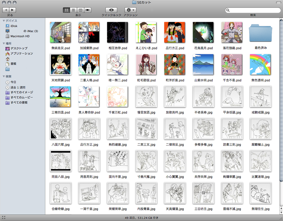Select the 不老長寿.jpg thumbnail

(203, 97)
